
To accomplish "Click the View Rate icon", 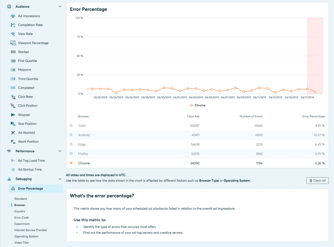I will click(13, 34).
